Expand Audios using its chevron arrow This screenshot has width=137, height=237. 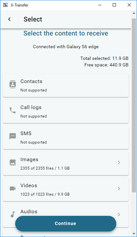[x=119, y=215]
